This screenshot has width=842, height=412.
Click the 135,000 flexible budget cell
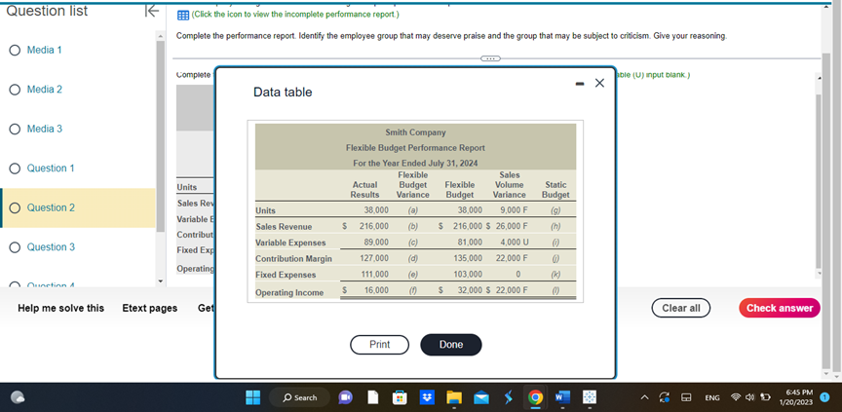click(468, 258)
